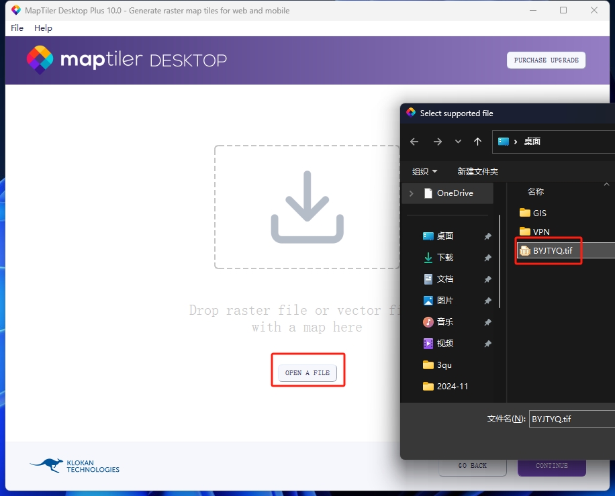Click the file dialog title icon

pos(411,113)
